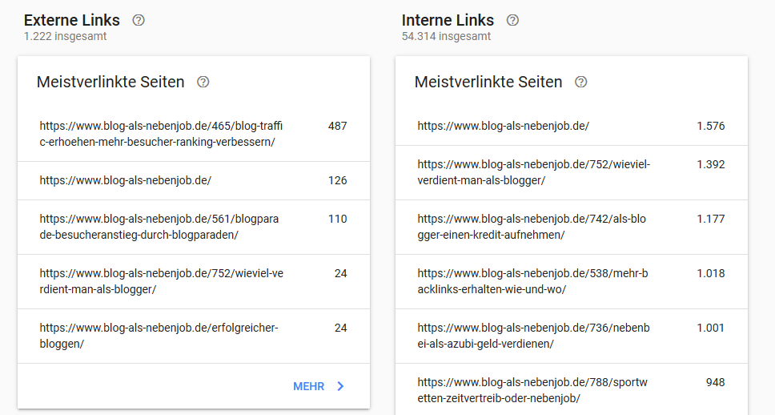
Task: Click the 487 link count value
Action: tap(338, 126)
